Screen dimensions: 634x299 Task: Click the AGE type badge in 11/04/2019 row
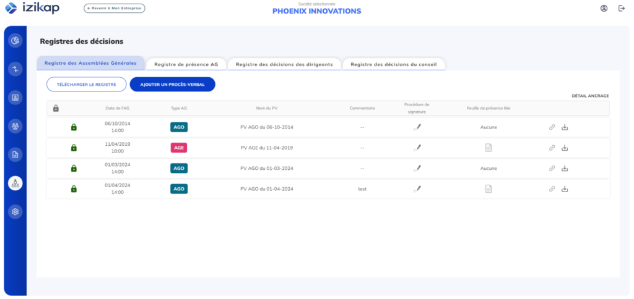pyautogui.click(x=178, y=148)
